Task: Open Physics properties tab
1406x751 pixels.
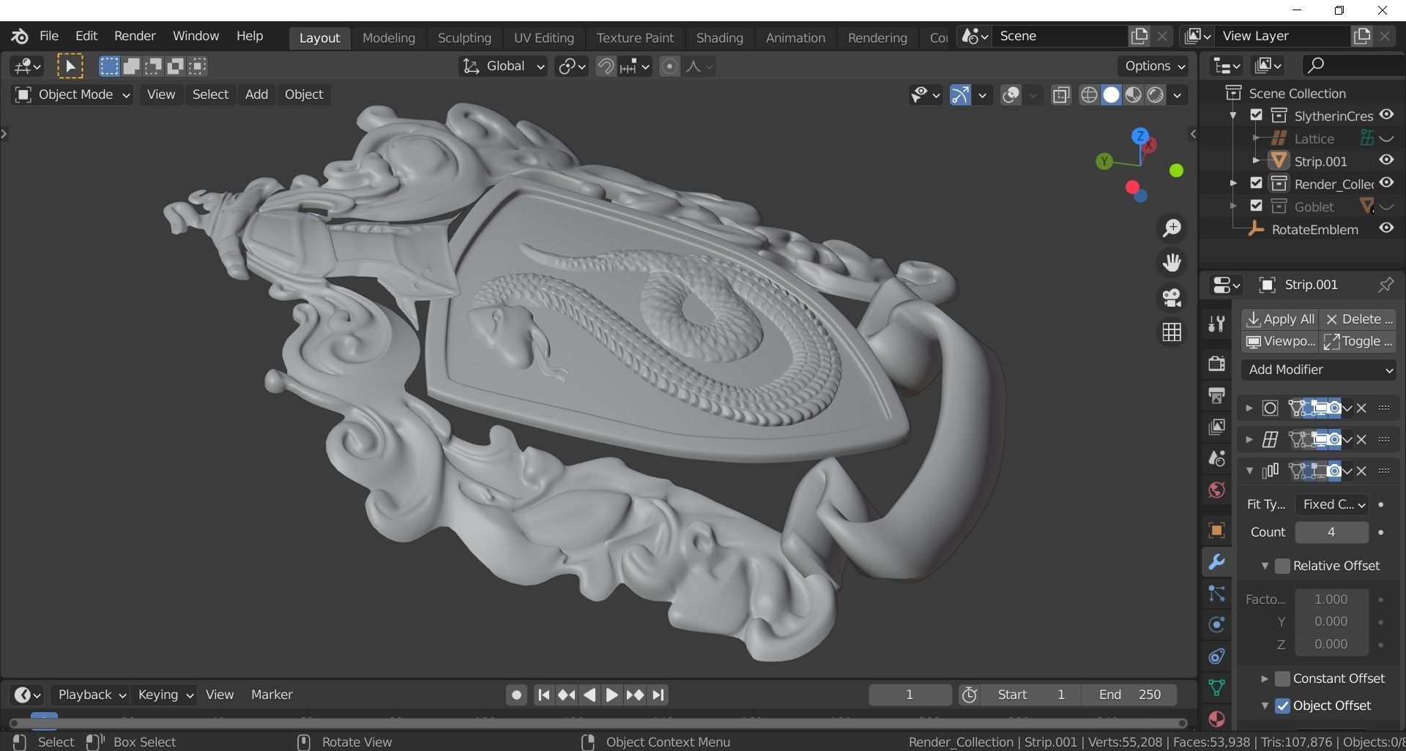Action: coord(1216,624)
